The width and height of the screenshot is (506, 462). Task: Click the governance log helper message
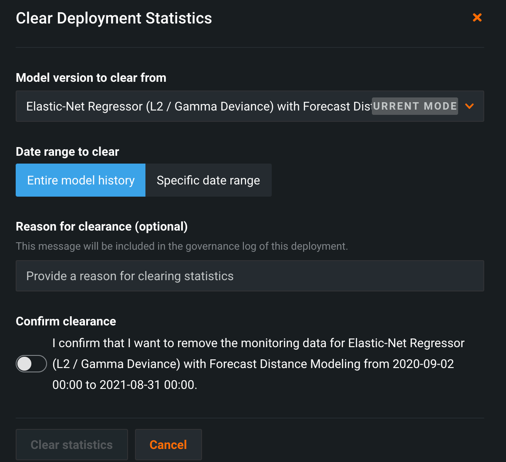tap(182, 246)
